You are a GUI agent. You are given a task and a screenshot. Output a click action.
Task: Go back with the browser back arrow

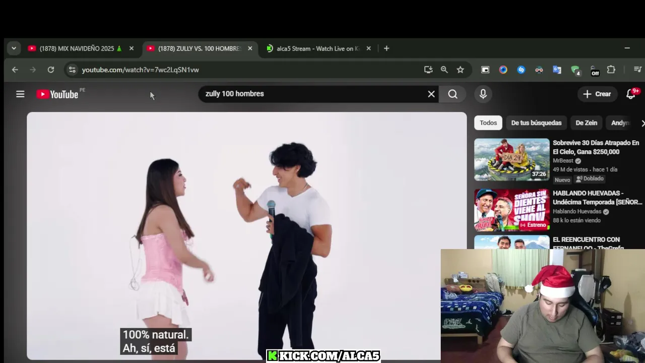pos(15,70)
